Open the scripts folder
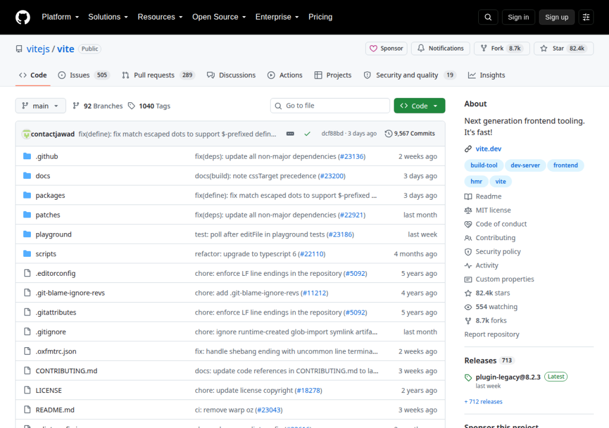The image size is (609, 428). point(46,254)
